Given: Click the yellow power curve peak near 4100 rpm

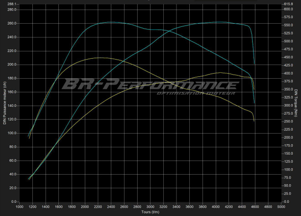Looking at the screenshot, I should tap(221, 72).
